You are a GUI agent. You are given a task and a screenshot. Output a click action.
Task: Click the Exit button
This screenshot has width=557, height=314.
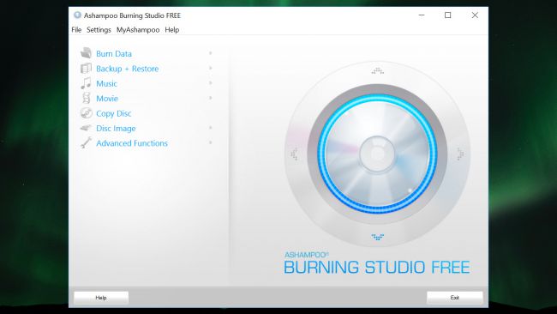click(455, 298)
